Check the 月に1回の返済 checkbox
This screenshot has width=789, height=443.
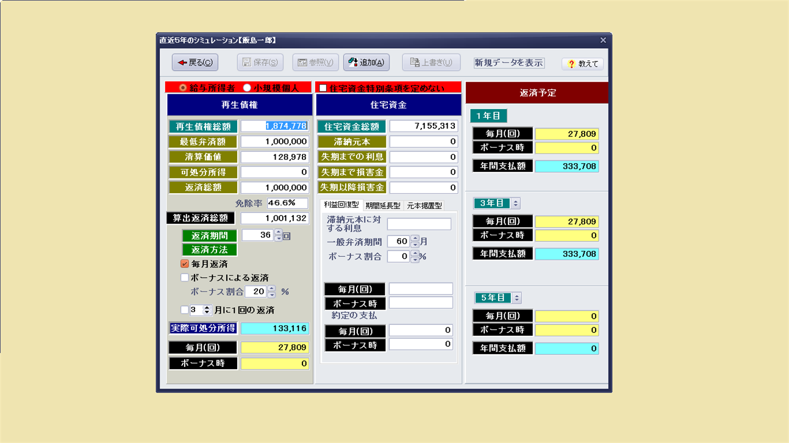click(x=185, y=310)
